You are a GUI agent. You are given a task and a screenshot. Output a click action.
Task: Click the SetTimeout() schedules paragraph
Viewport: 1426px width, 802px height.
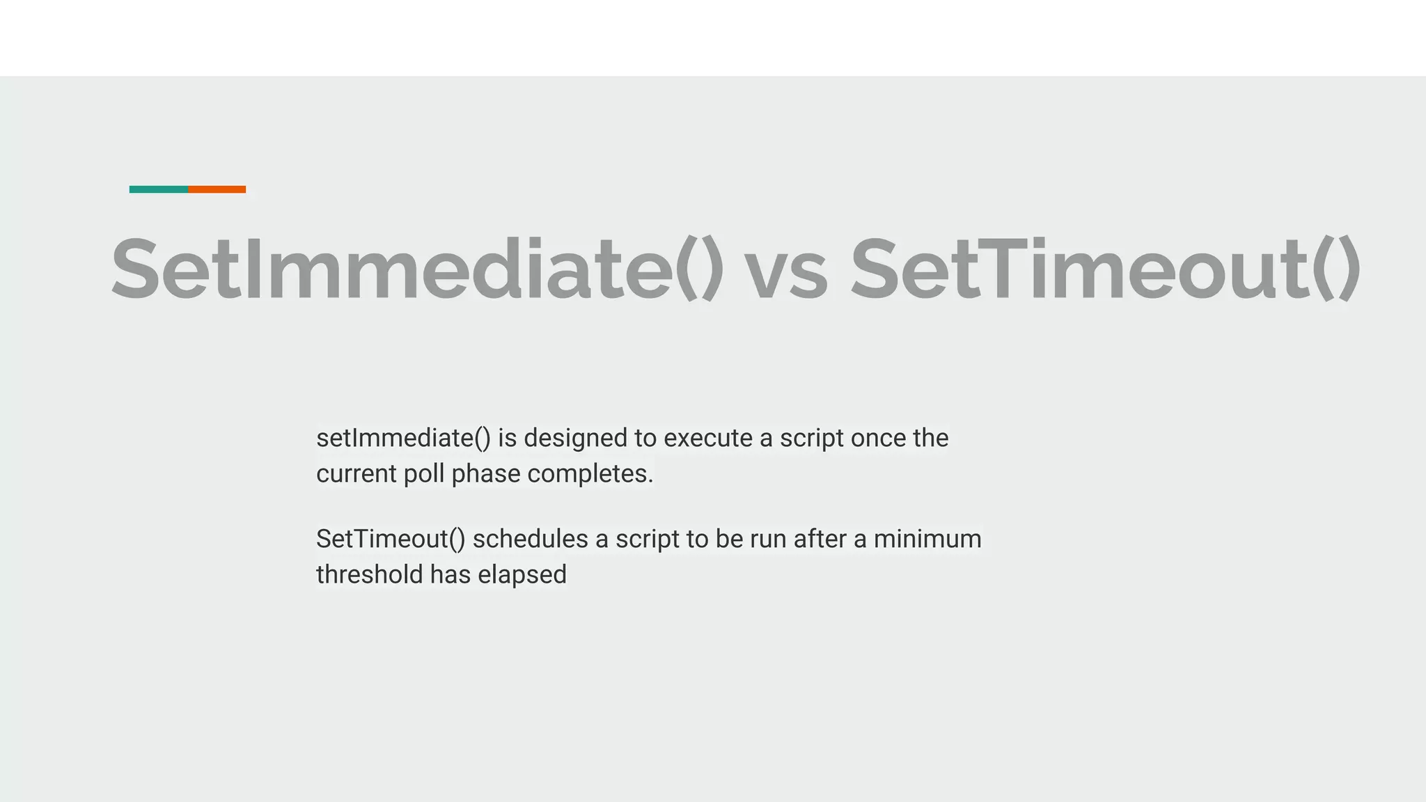pyautogui.click(x=648, y=556)
